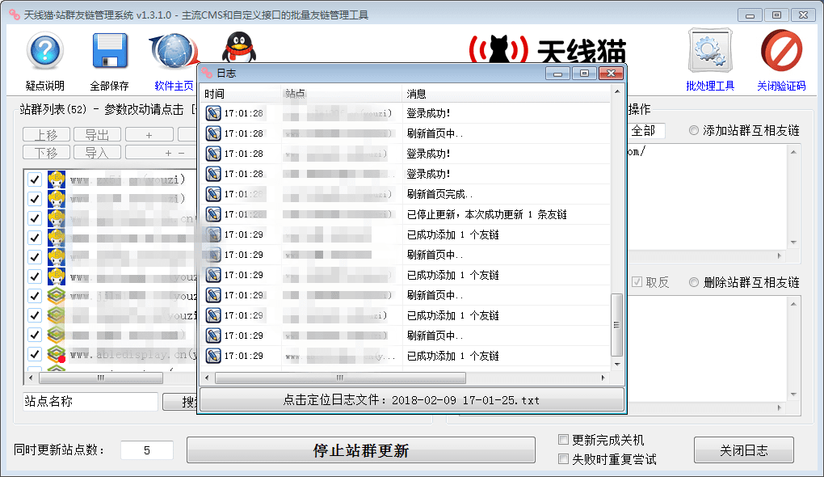Click the 软件主页 link label
The height and width of the screenshot is (477, 824).
coord(174,86)
